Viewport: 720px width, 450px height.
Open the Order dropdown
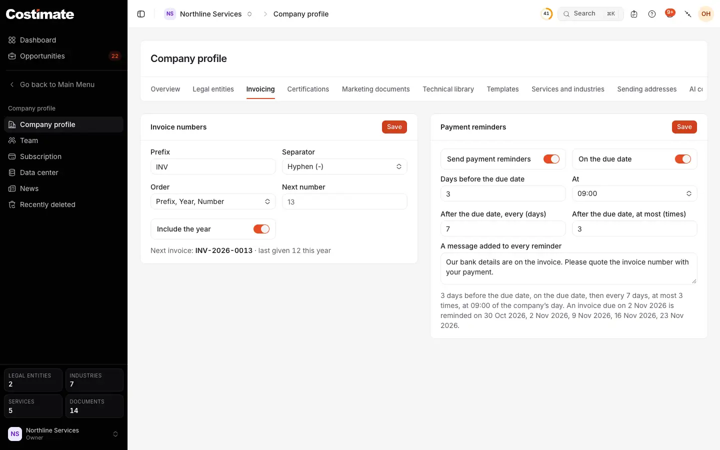[213, 201]
